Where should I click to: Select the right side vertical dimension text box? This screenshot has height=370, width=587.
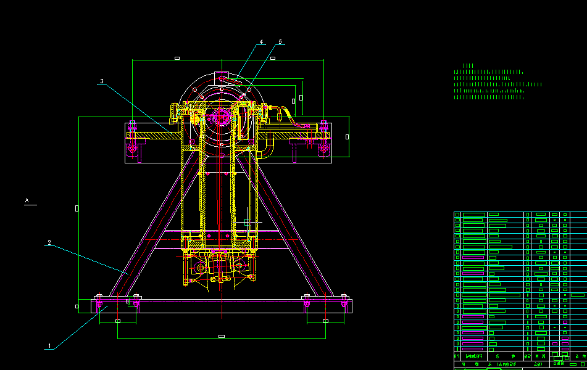tap(347, 137)
